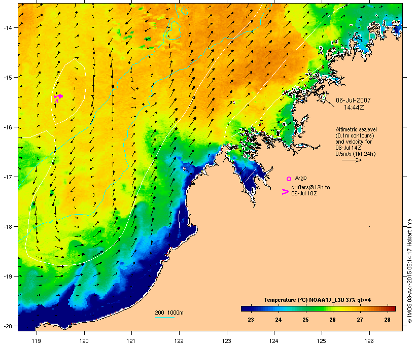Click the longitude axis label 125
This screenshot has height=345, width=416.
(x=322, y=341)
